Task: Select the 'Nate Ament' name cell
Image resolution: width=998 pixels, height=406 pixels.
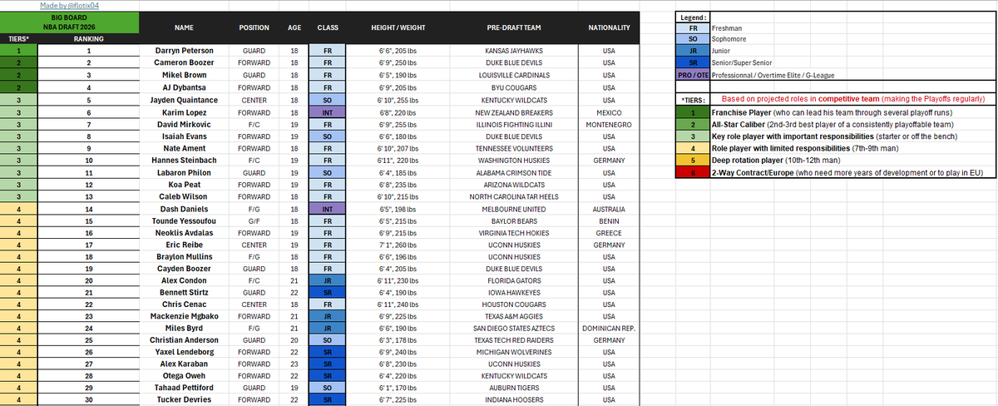Action: click(185, 148)
